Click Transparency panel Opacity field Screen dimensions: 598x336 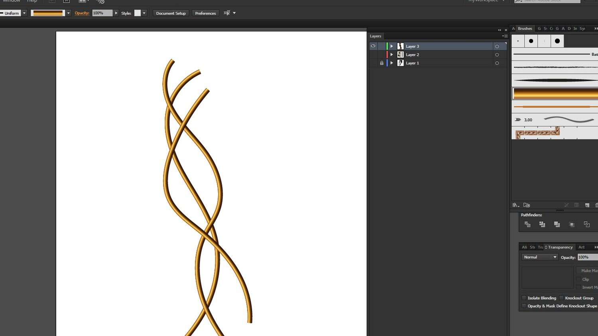[588, 257]
